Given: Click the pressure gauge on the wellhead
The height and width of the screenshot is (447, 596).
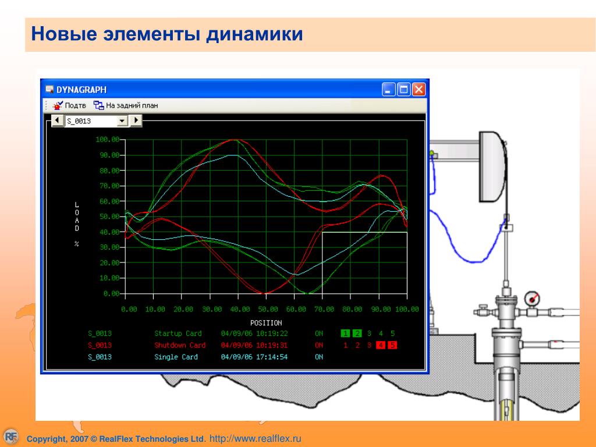Looking at the screenshot, I should coord(532,299).
